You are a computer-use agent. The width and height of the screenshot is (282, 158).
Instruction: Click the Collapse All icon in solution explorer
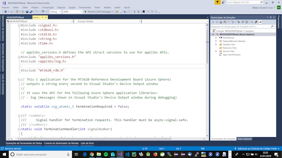coord(243,22)
